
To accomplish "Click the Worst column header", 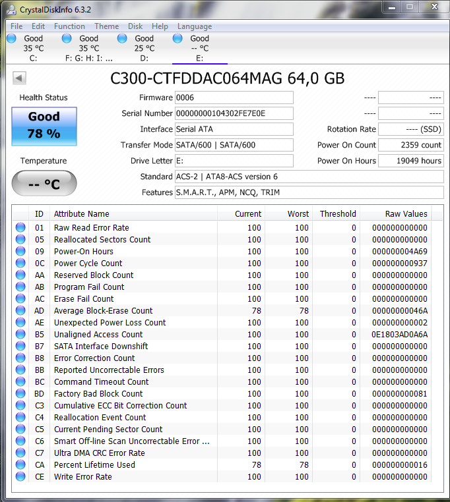I will click(289, 214).
